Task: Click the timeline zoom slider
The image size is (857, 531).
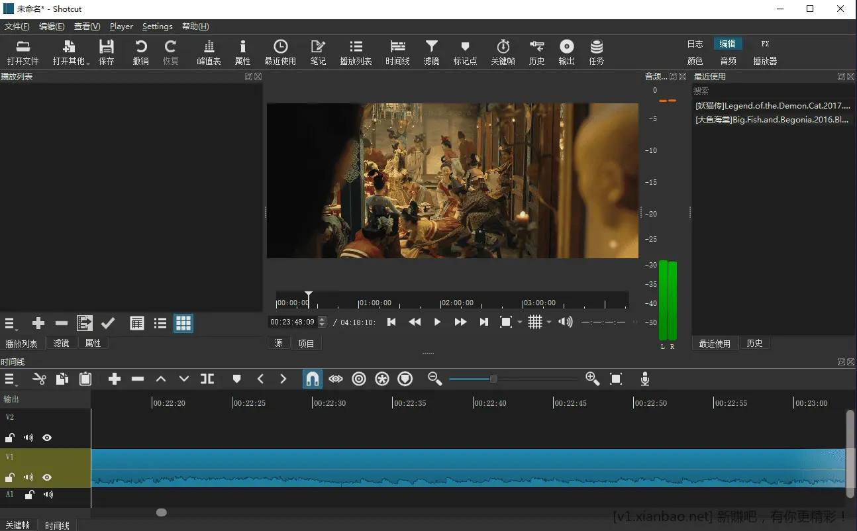Action: [x=493, y=379]
